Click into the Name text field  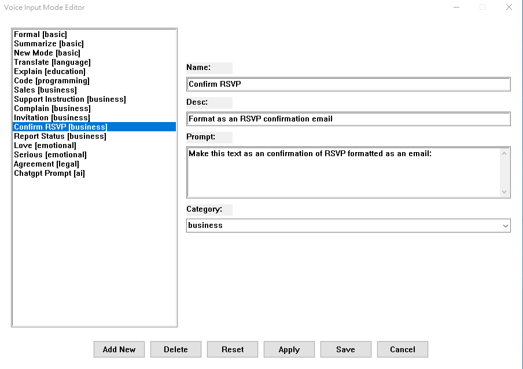coord(348,84)
